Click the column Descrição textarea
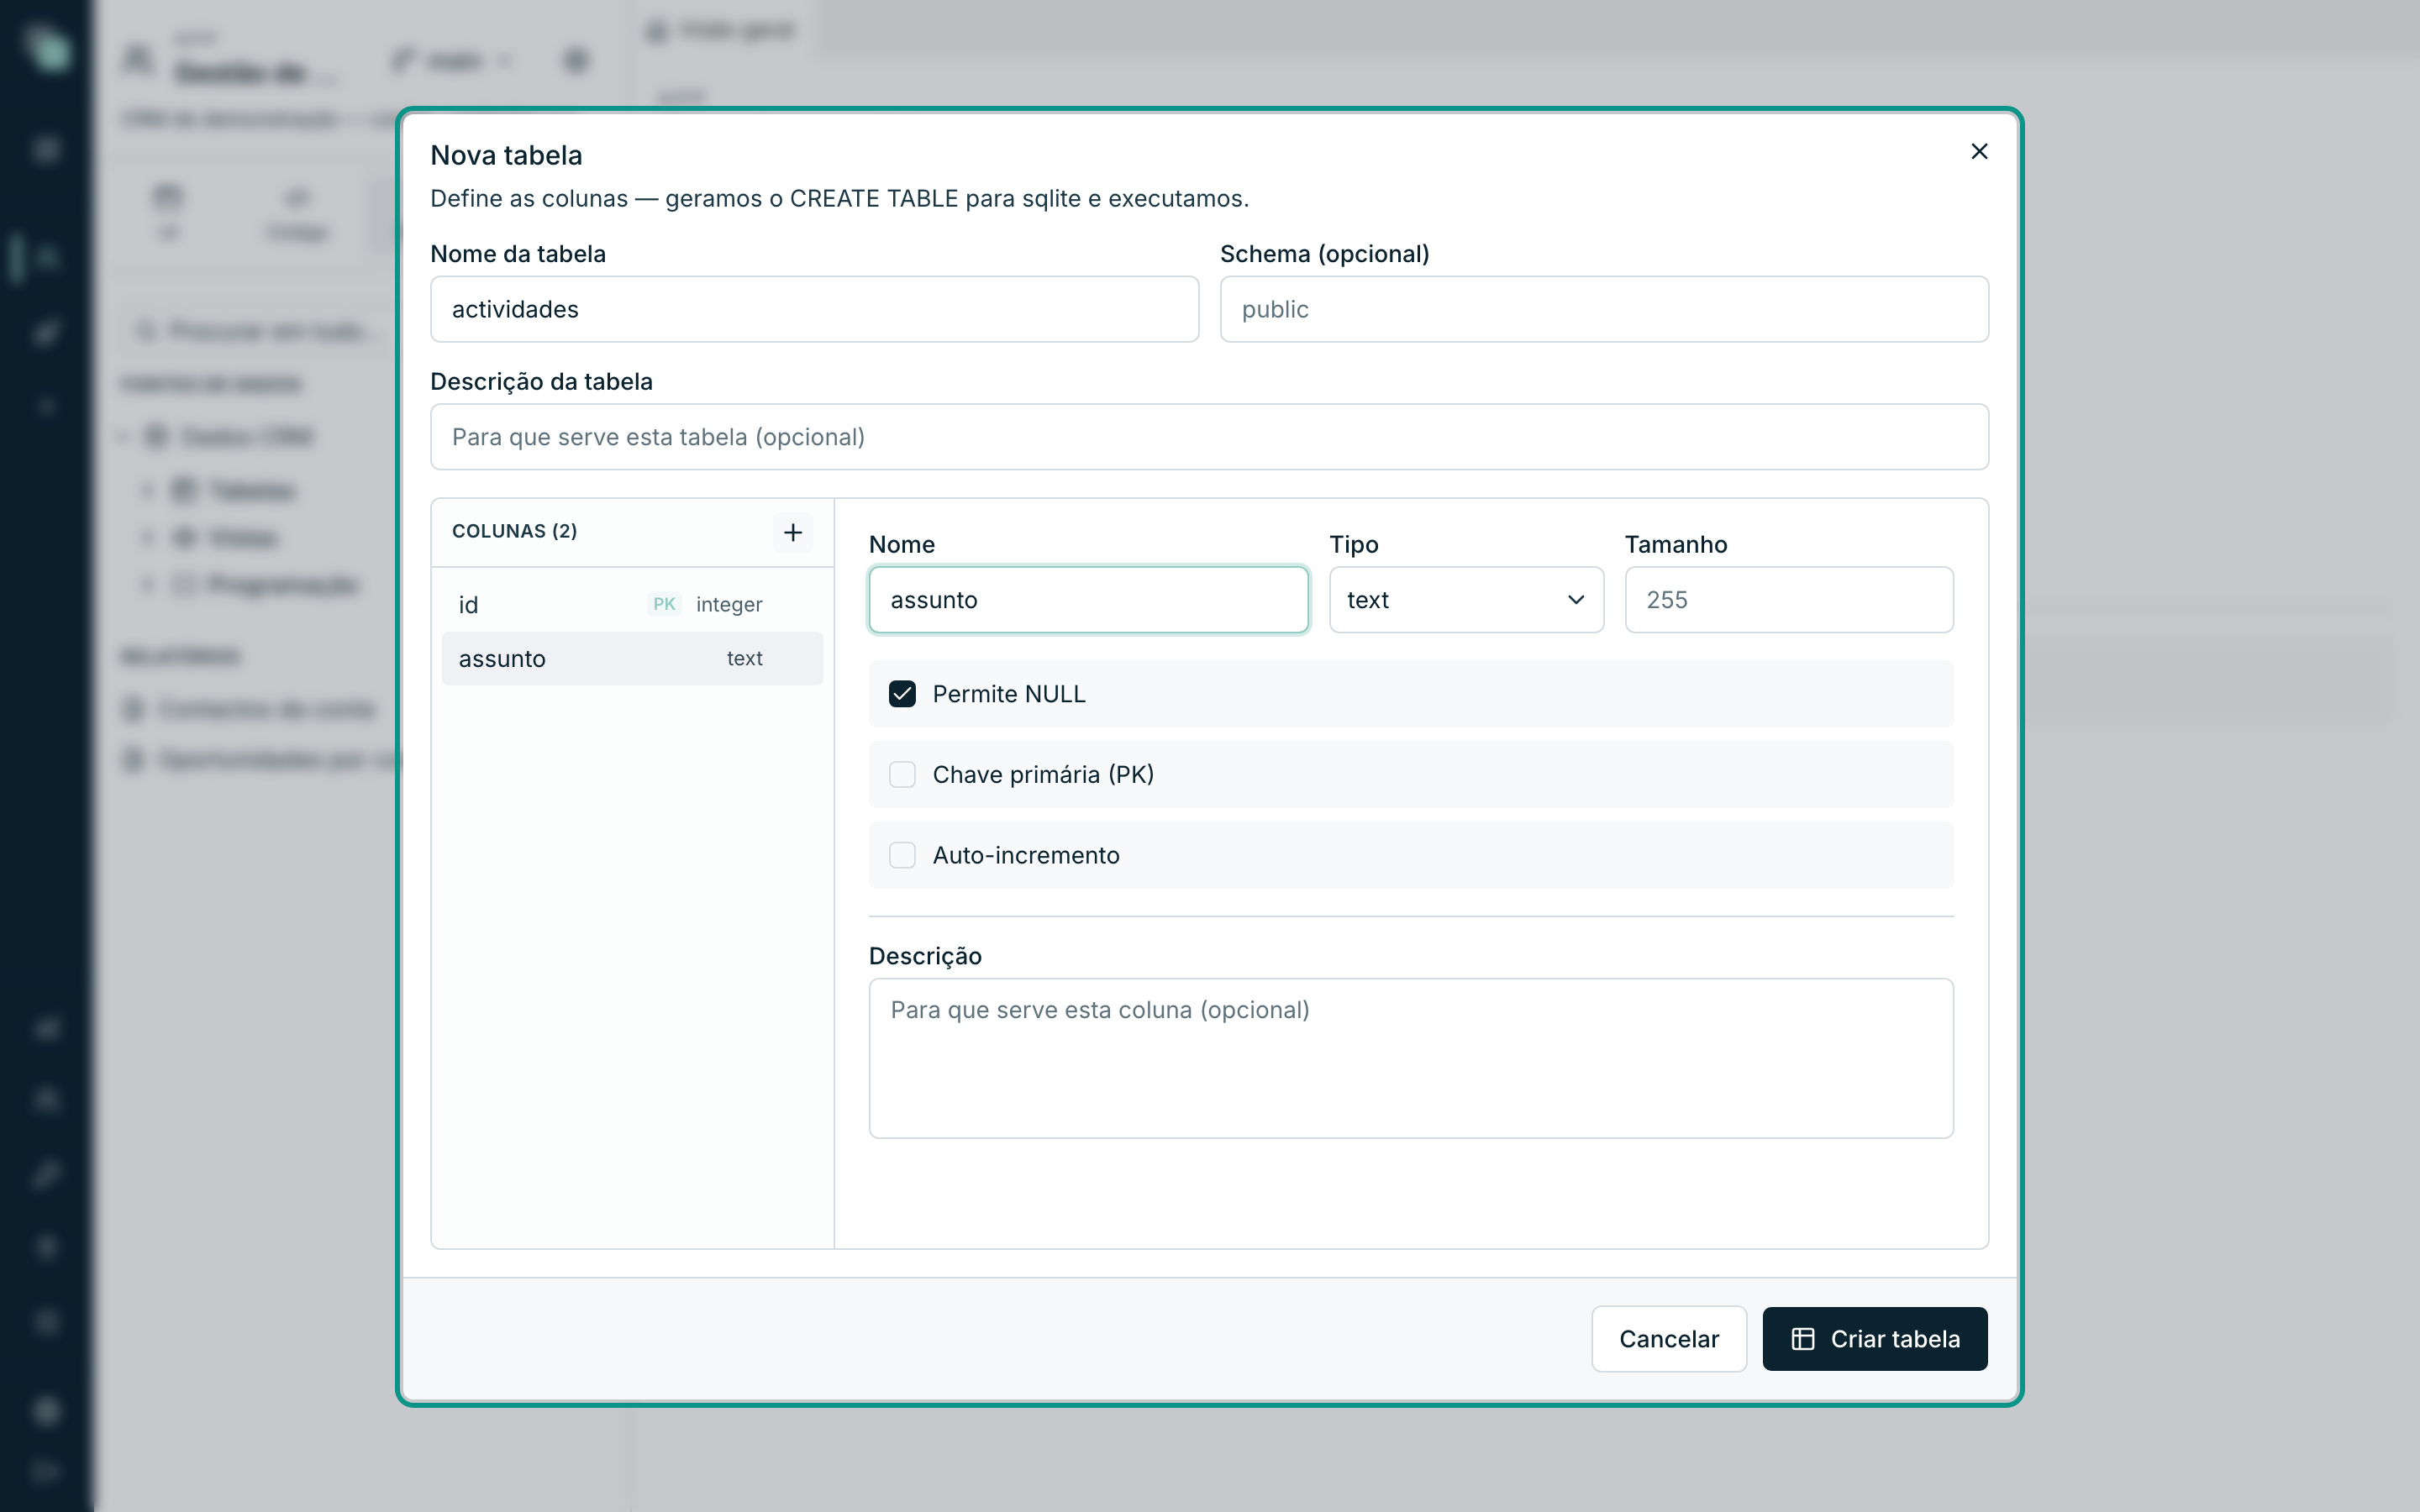 [1411, 1058]
